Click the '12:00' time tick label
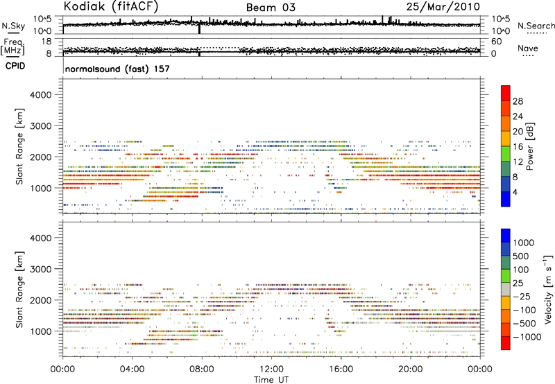Viewport: 555px width, 384px height. pos(271,369)
